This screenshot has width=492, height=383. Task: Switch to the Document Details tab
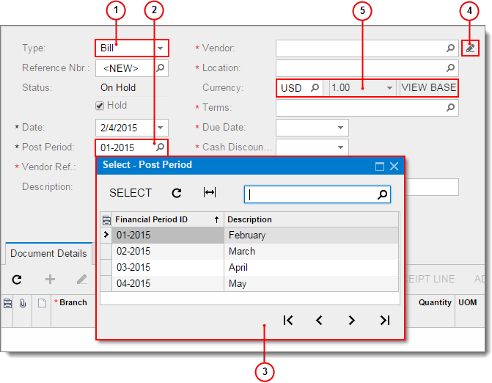(48, 254)
